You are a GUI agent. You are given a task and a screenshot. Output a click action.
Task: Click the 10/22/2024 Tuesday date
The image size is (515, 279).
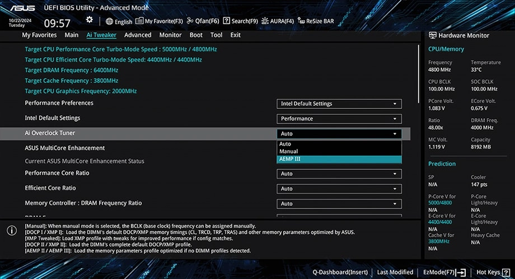click(x=20, y=22)
